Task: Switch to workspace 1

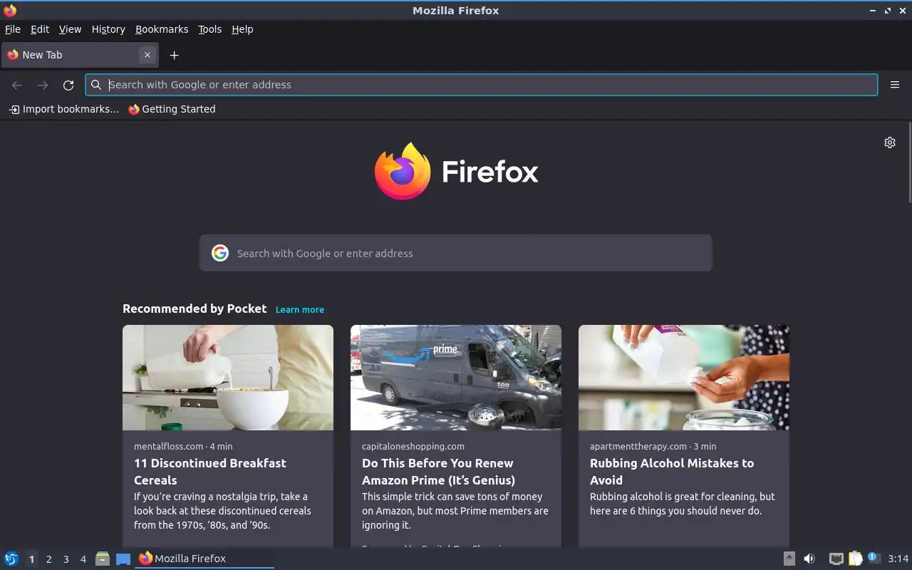Action: pos(31,559)
